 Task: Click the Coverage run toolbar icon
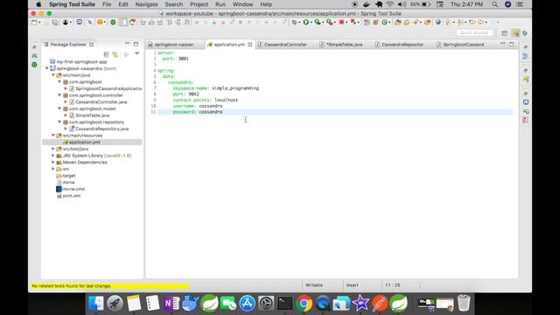pos(317,22)
